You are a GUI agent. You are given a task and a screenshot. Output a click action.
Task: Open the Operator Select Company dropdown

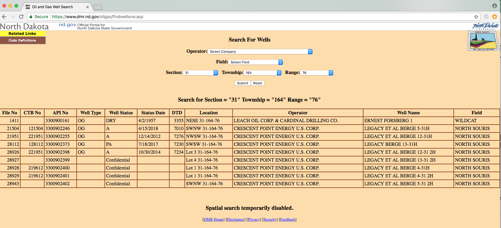260,52
